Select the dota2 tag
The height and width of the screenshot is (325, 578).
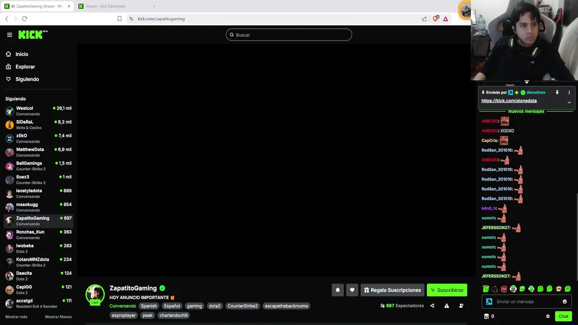(214, 306)
